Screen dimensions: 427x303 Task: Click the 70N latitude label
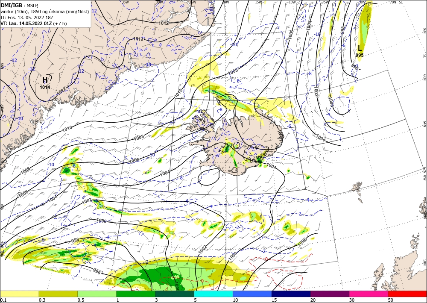(x=393, y=2)
